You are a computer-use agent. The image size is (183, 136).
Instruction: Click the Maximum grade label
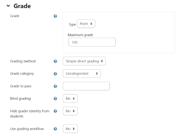[80, 35]
